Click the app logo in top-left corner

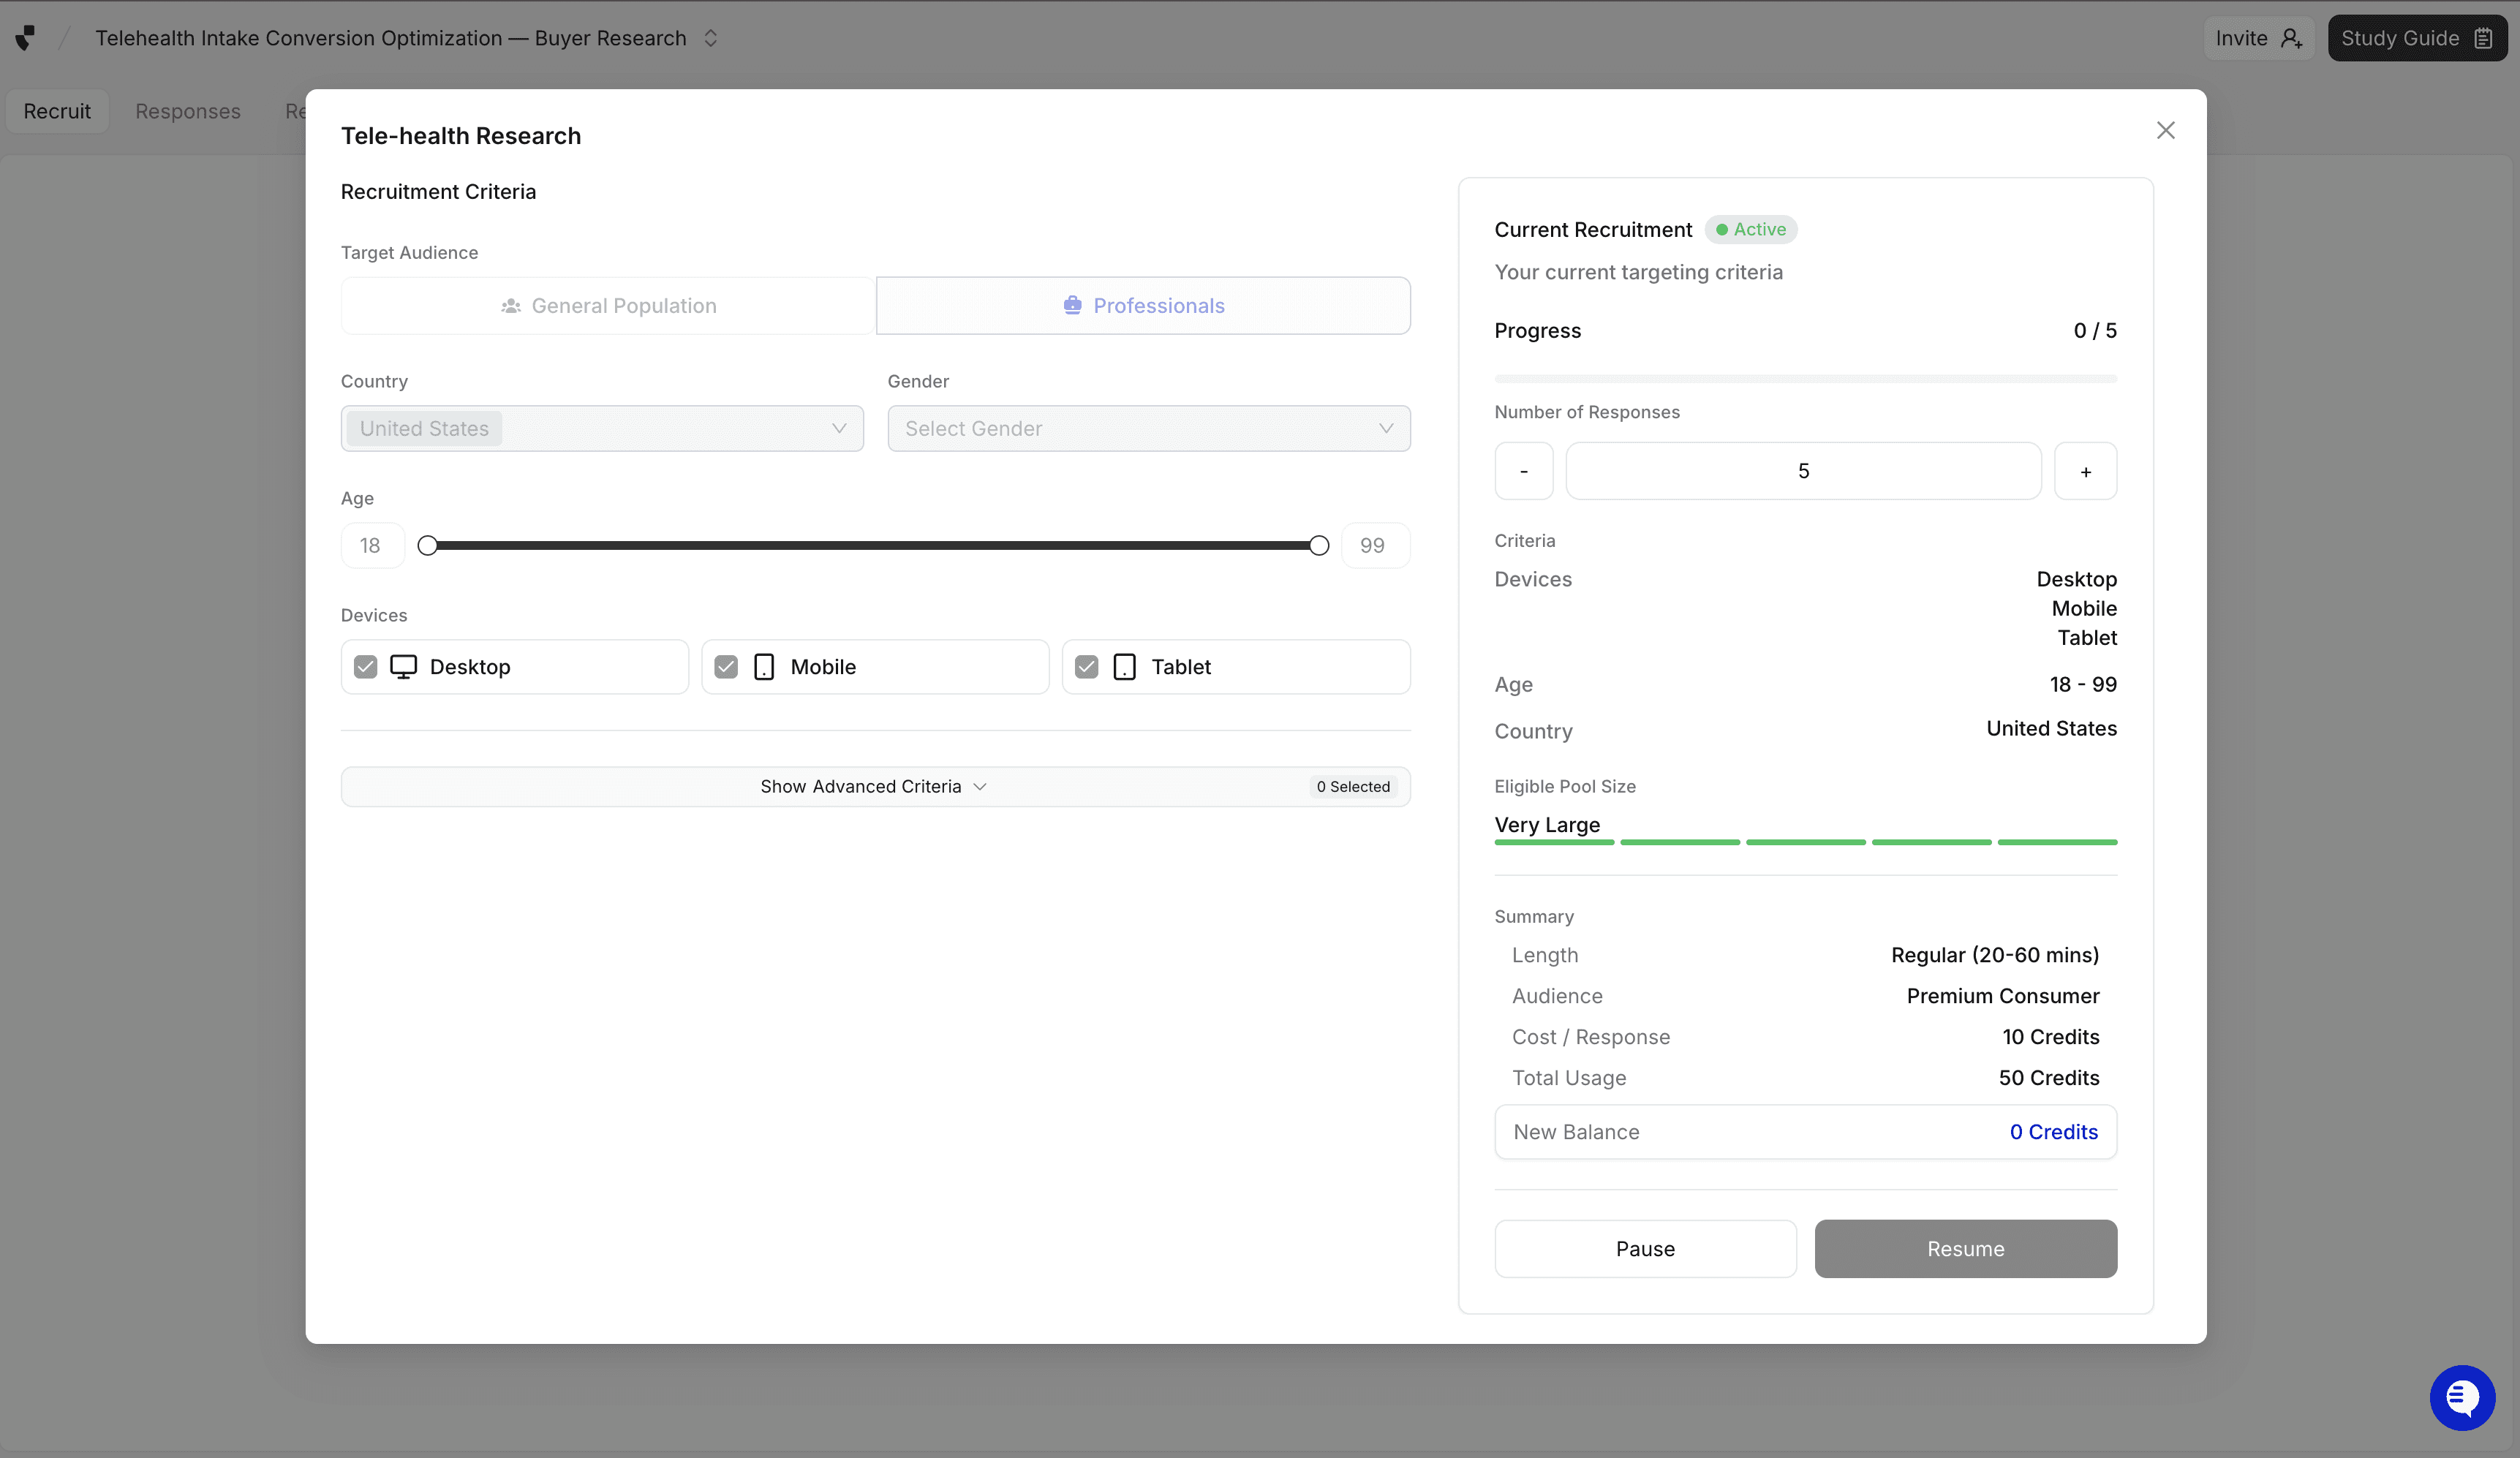[26, 38]
